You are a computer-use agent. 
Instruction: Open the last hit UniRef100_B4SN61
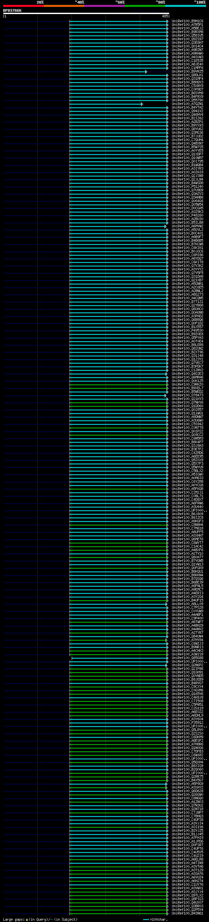click(187, 913)
